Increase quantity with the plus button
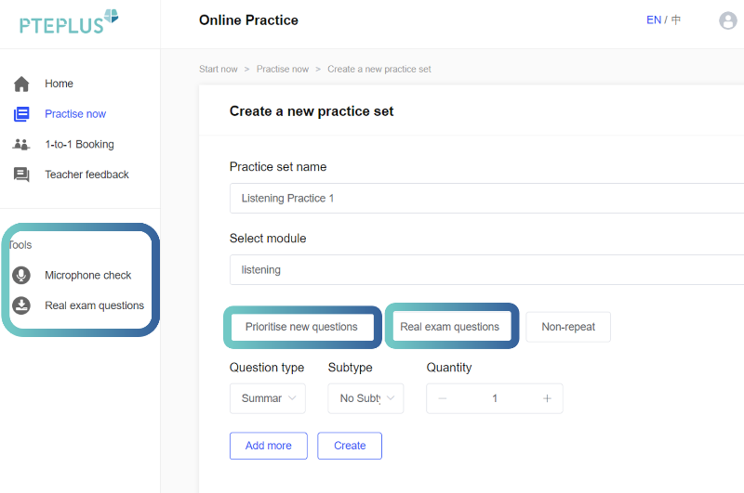 (x=547, y=398)
